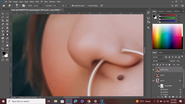Open the Select menu
Viewport: 185px width, 104px height.
point(32,2)
